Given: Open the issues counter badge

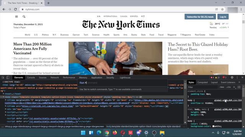Looking at the screenshot, I should pos(224,78).
